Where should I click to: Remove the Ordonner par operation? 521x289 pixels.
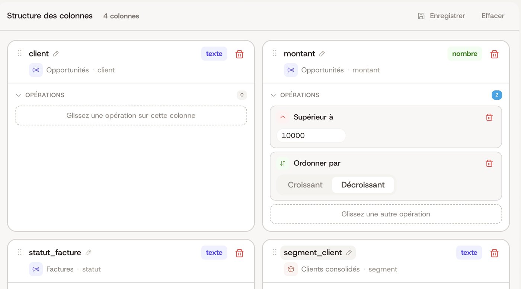point(489,163)
